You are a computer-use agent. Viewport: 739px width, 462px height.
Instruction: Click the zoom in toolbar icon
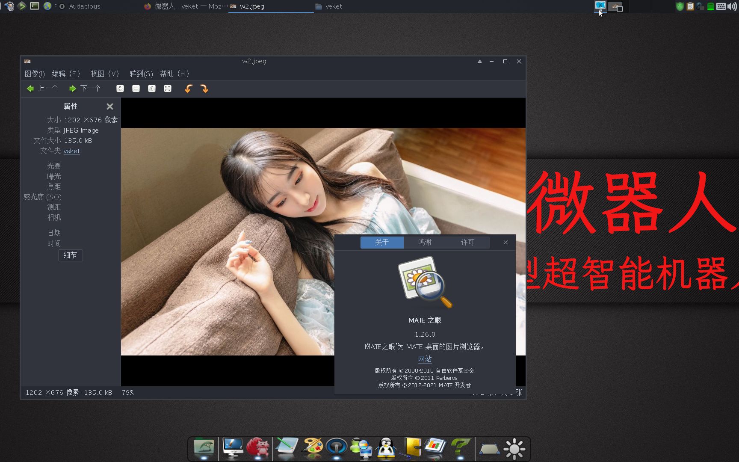[x=120, y=89]
